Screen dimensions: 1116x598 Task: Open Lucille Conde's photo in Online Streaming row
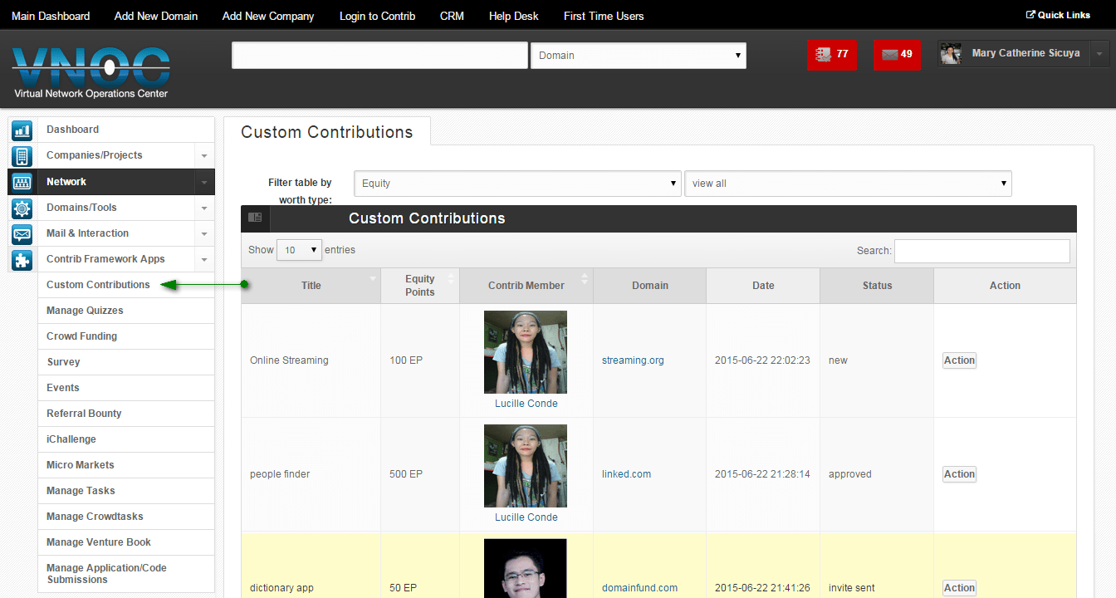(x=526, y=352)
